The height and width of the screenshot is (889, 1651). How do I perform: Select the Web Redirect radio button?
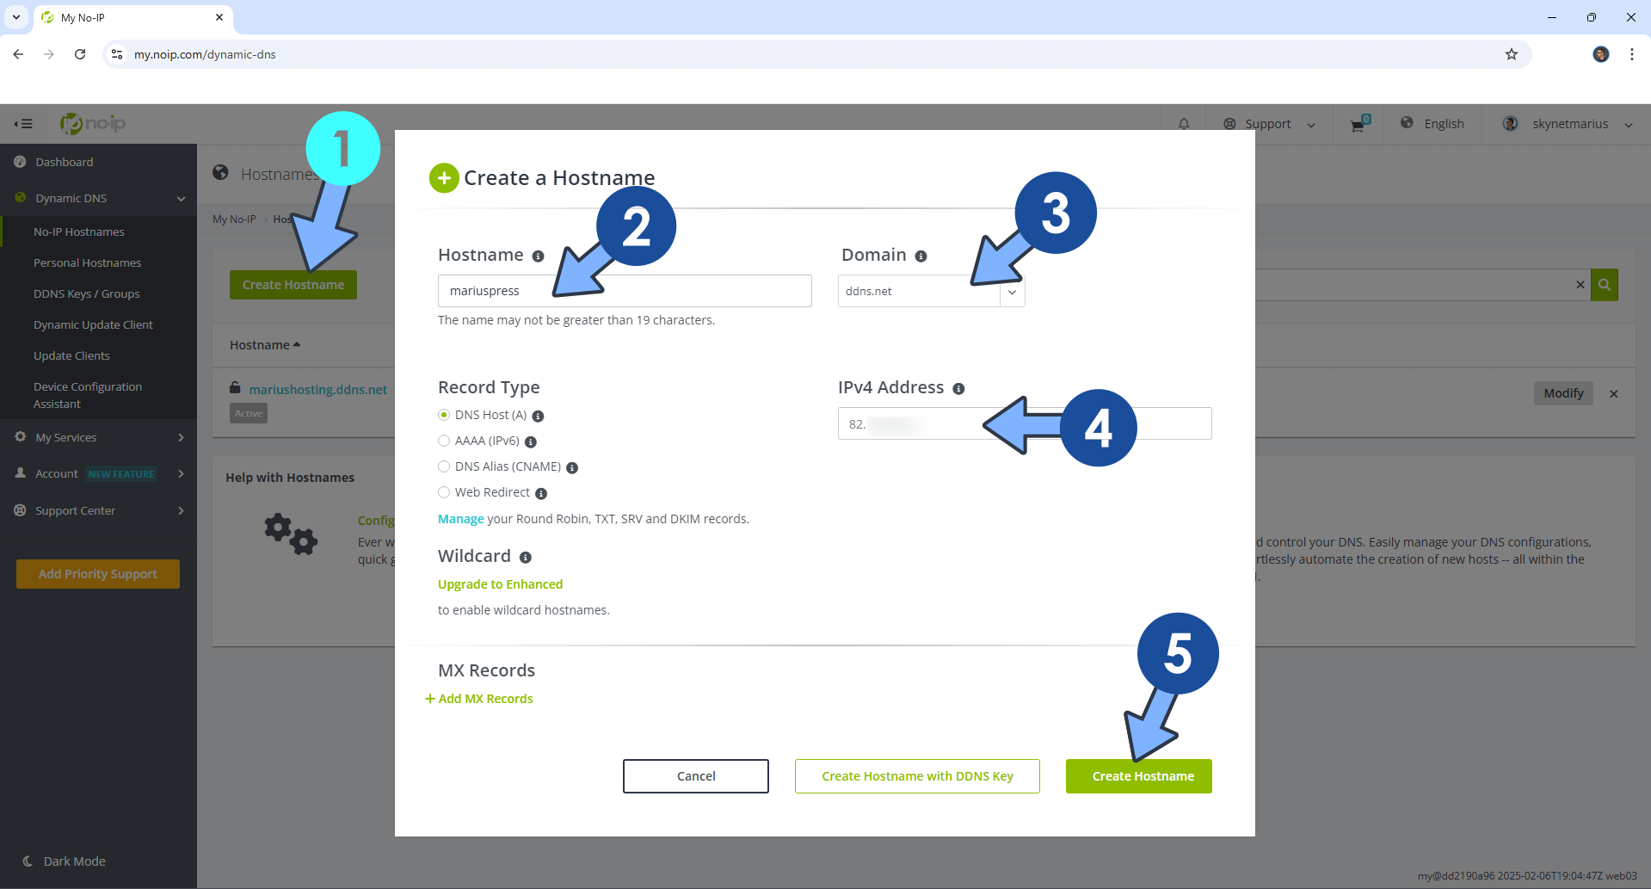tap(444, 492)
